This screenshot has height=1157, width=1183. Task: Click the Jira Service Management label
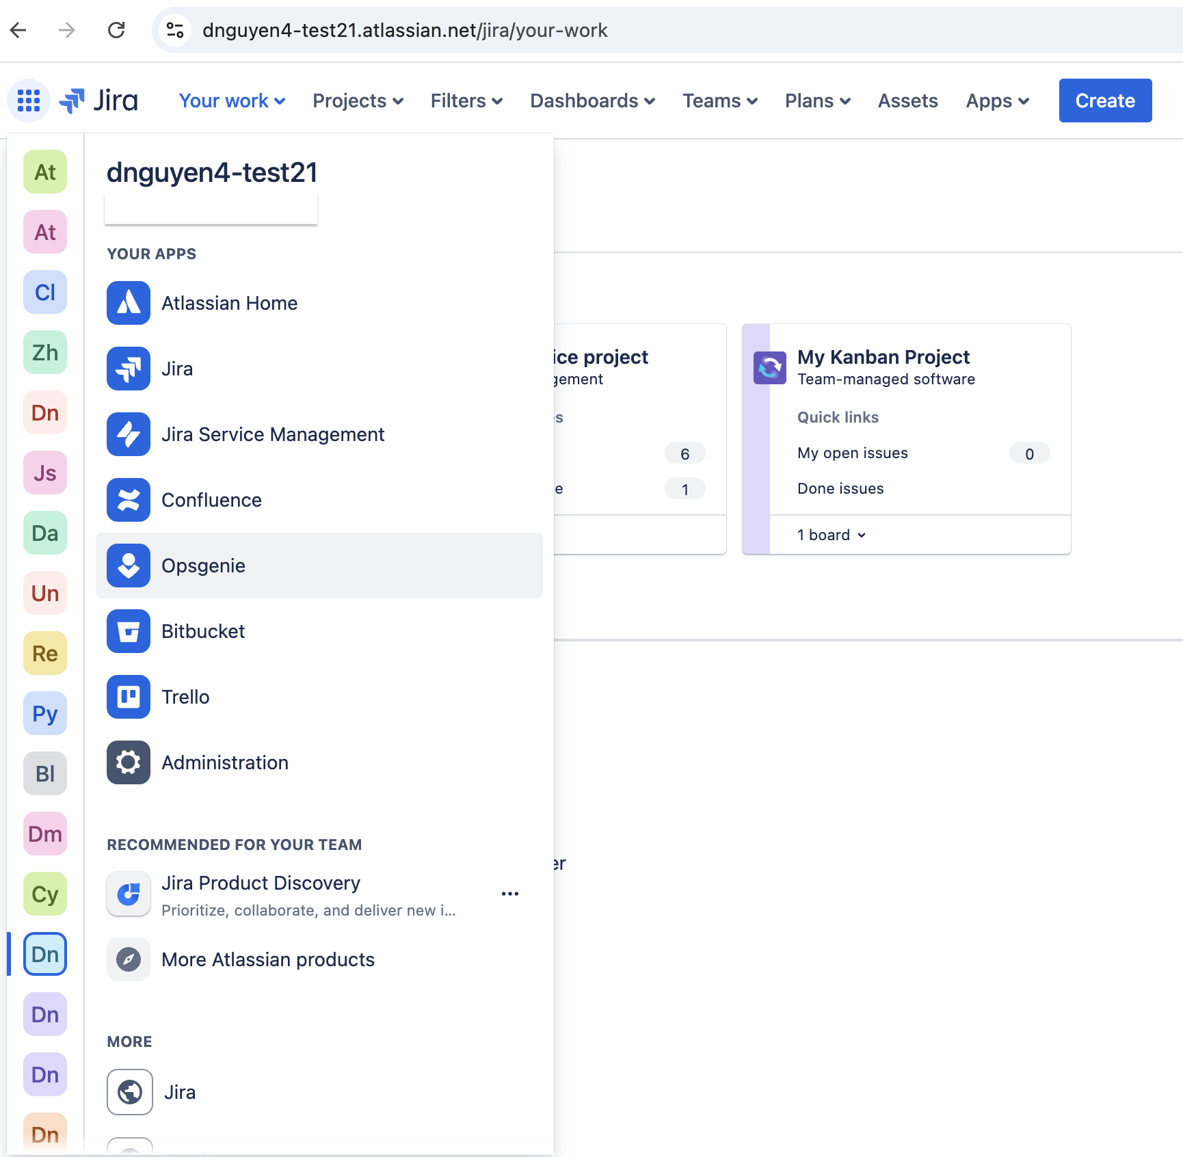(x=273, y=434)
